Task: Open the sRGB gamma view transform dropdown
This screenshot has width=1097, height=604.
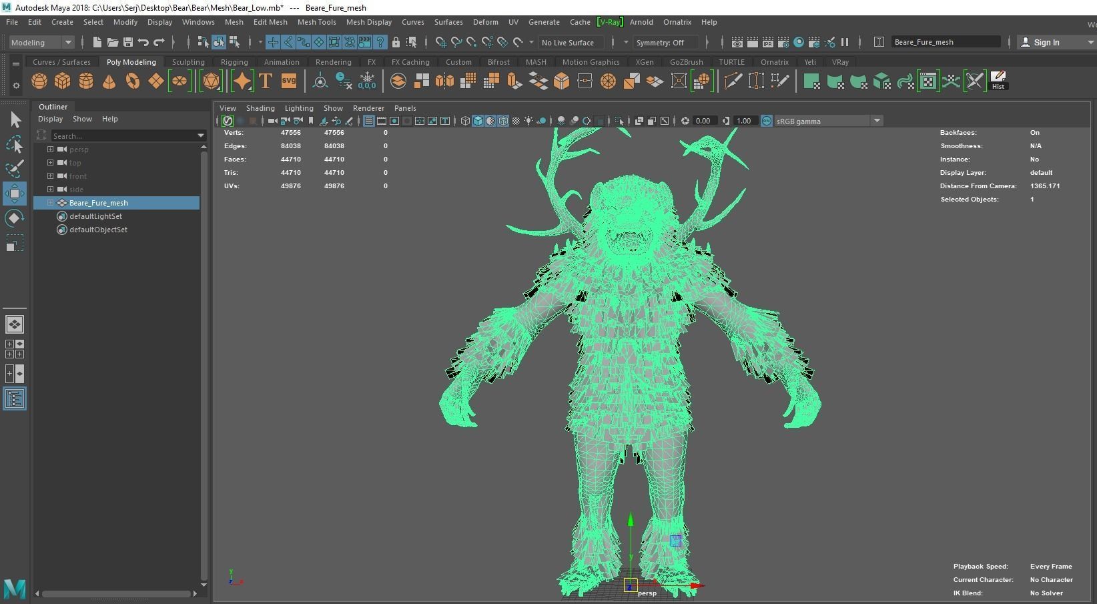Action: 829,121
